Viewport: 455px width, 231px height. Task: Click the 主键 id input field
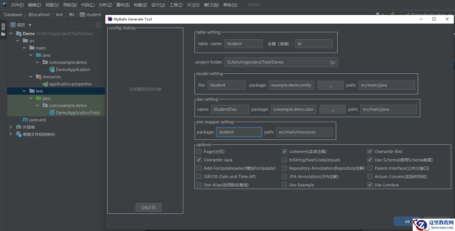[x=314, y=44]
